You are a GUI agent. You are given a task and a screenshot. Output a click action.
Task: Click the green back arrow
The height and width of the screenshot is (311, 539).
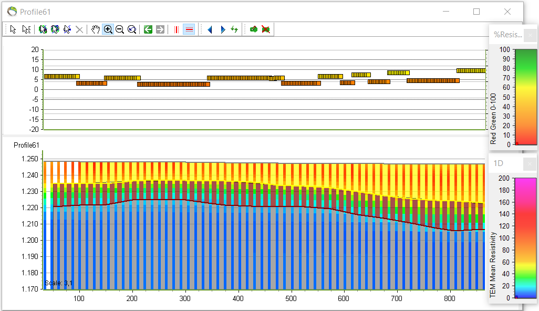[148, 29]
